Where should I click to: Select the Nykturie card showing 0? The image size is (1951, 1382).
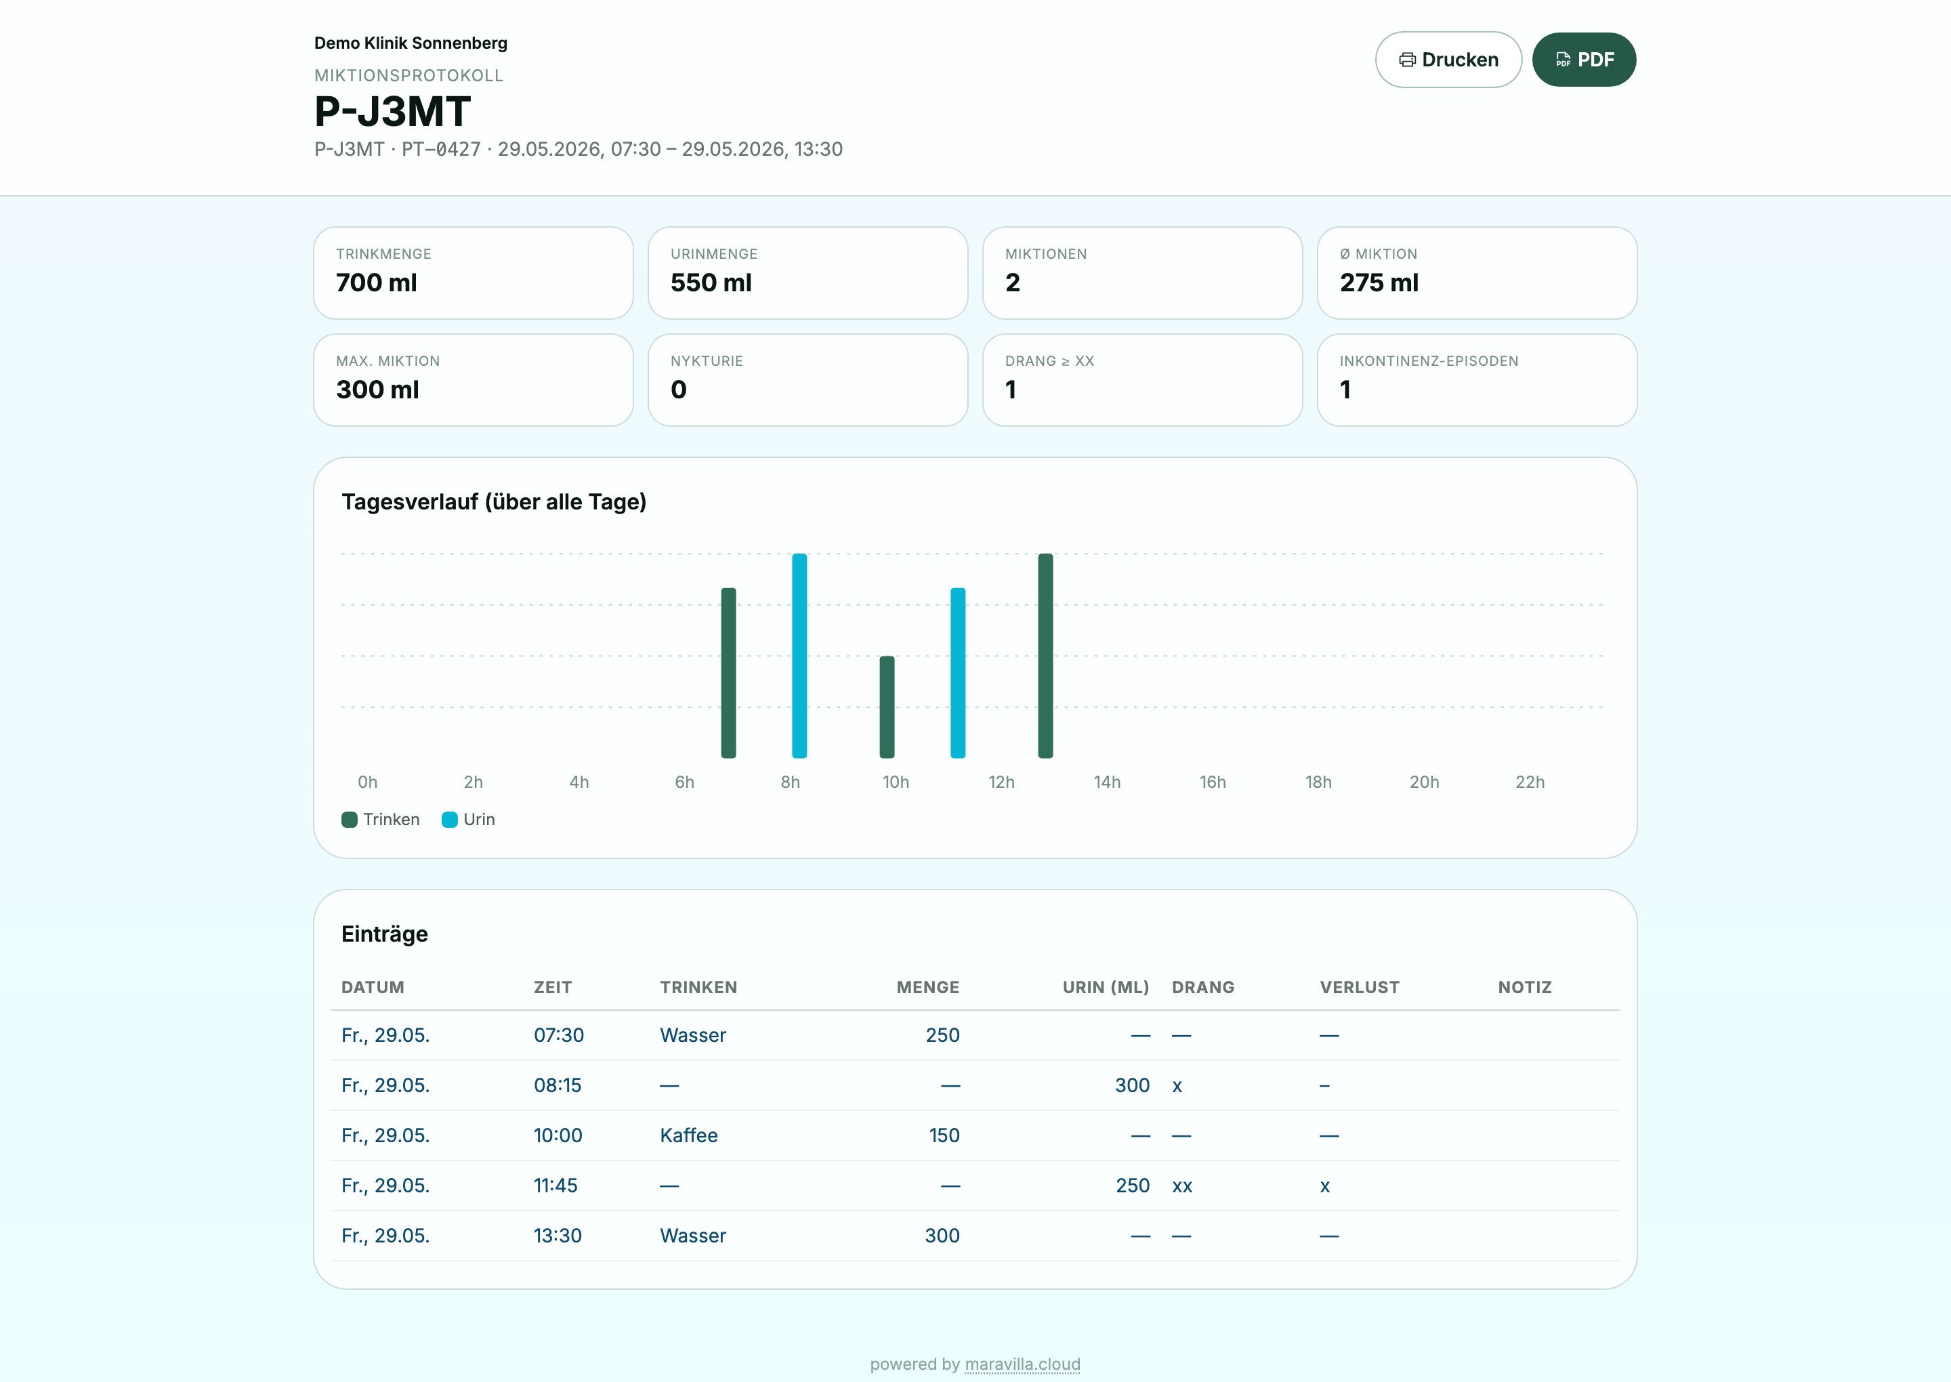[807, 379]
